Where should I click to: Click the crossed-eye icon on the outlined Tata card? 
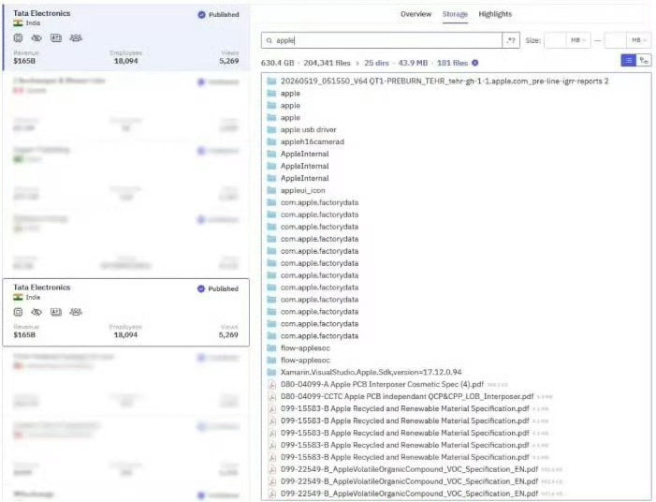coord(36,312)
